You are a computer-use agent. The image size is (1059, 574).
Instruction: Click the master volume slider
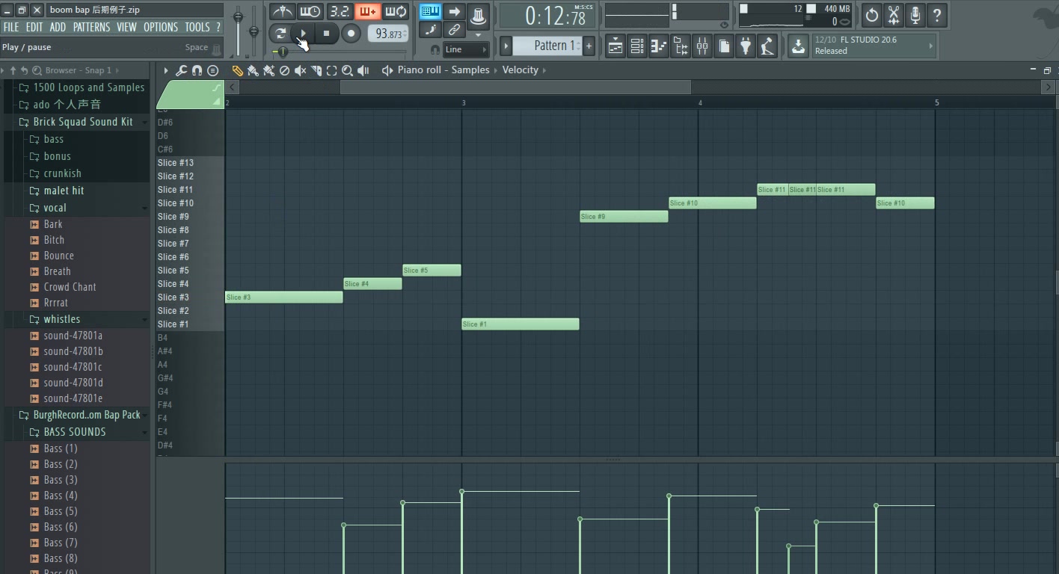pos(239,17)
